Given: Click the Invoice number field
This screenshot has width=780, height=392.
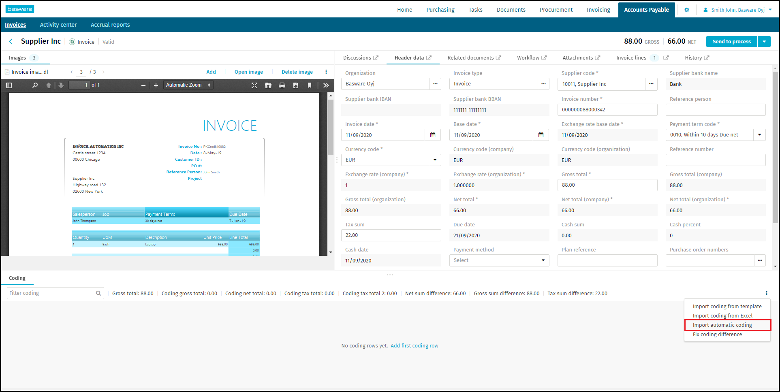Looking at the screenshot, I should point(607,110).
